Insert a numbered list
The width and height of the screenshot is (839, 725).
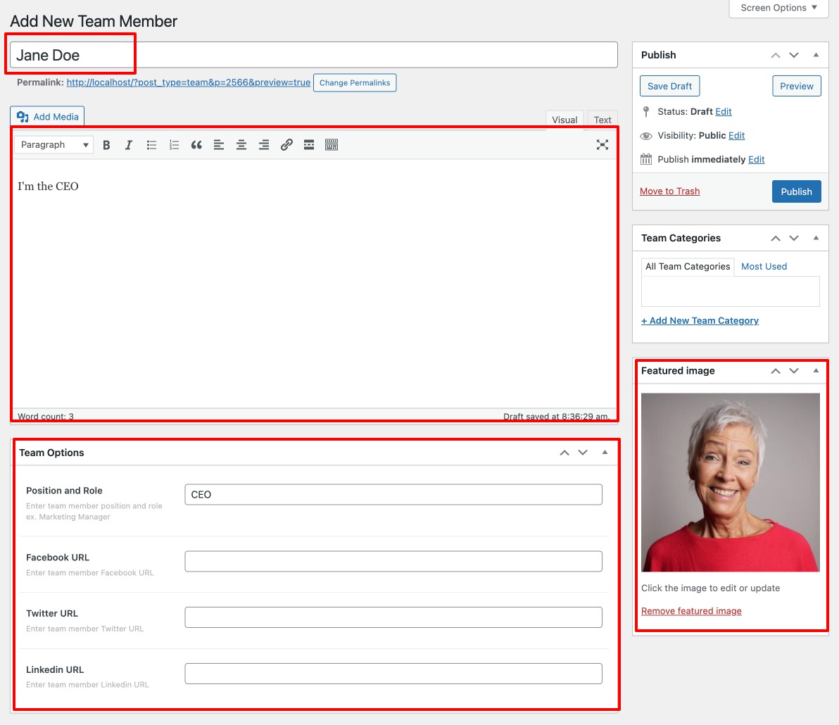[174, 145]
